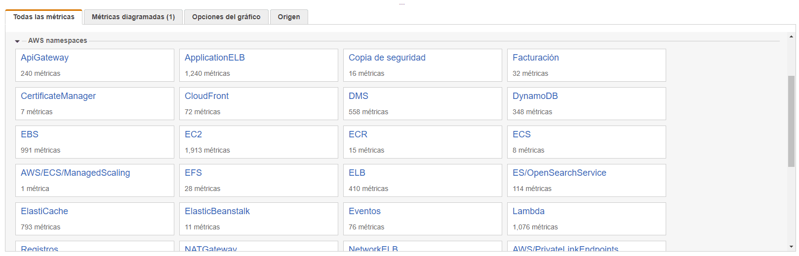Select the Origen tab
Image resolution: width=799 pixels, height=256 pixels.
pos(289,17)
